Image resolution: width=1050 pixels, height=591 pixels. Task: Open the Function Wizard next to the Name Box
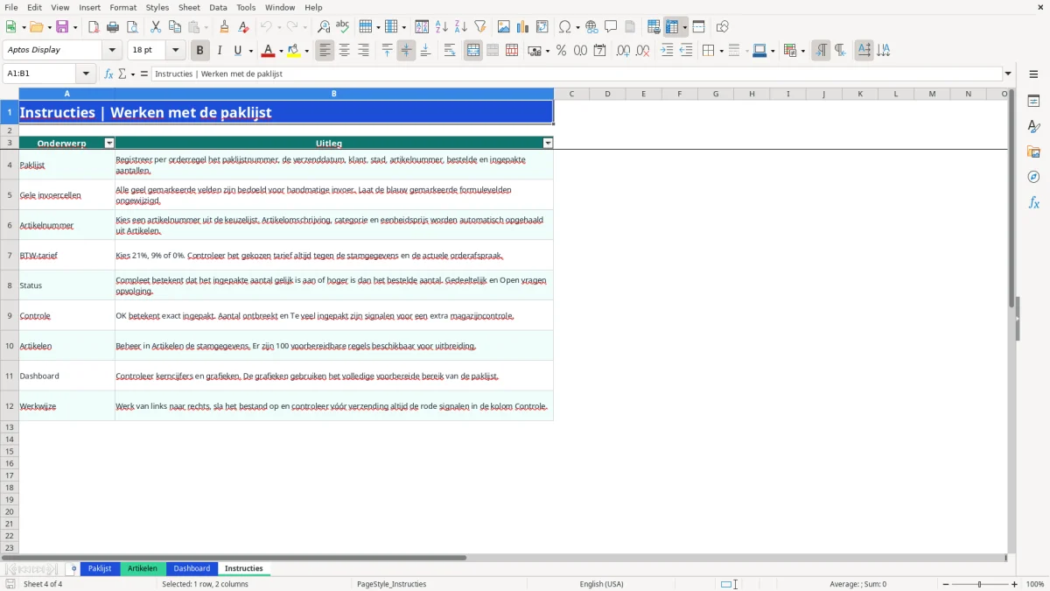[x=109, y=74]
